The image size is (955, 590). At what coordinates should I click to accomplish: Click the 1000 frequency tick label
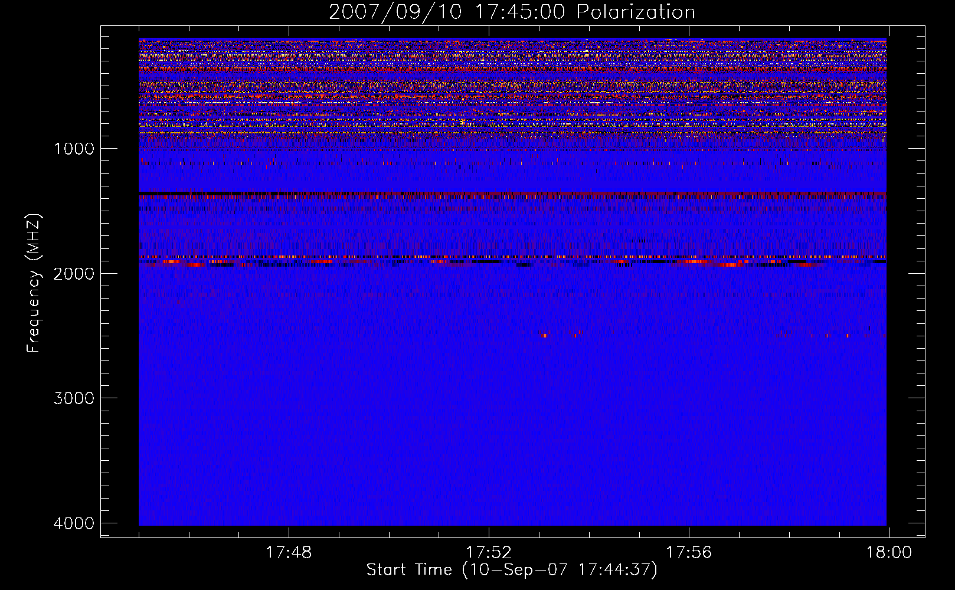[74, 148]
